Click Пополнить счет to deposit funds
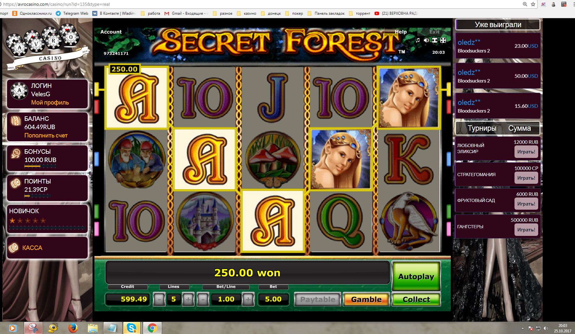 (x=46, y=135)
